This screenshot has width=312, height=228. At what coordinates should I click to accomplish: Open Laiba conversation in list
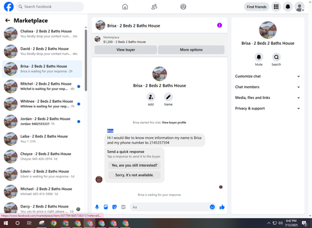pos(42,139)
